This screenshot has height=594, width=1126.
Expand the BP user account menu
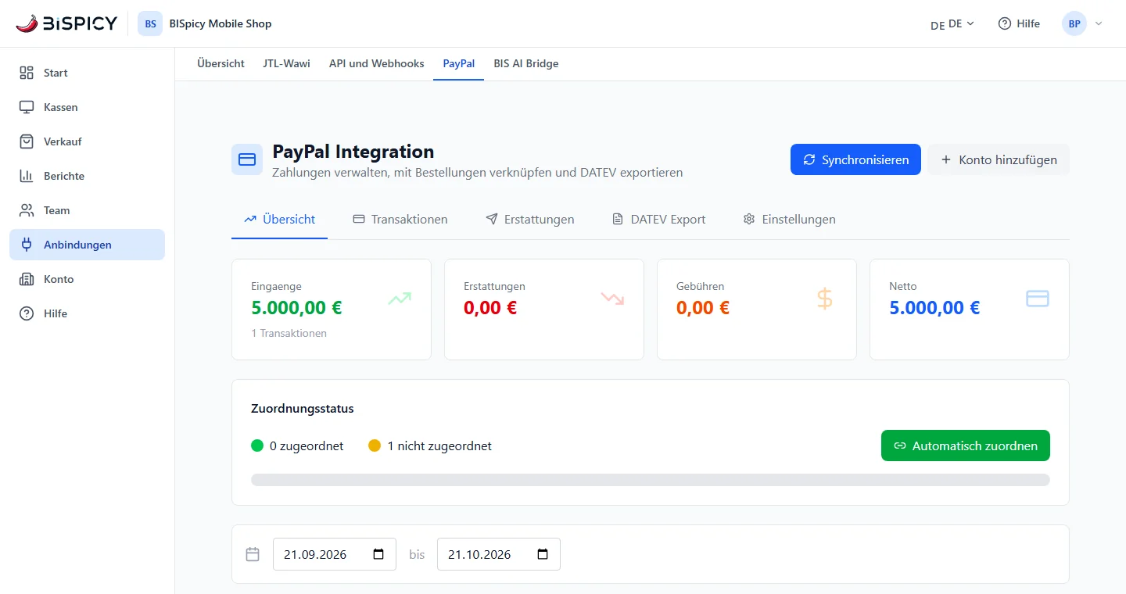(x=1082, y=23)
